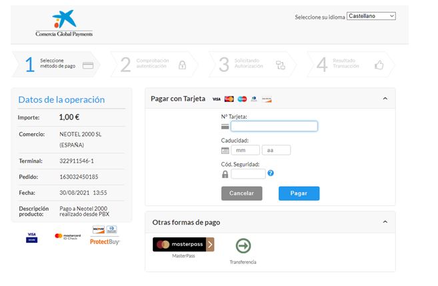Click the Discover logo in the card header
Screen dimensions: 438x286
(267, 99)
